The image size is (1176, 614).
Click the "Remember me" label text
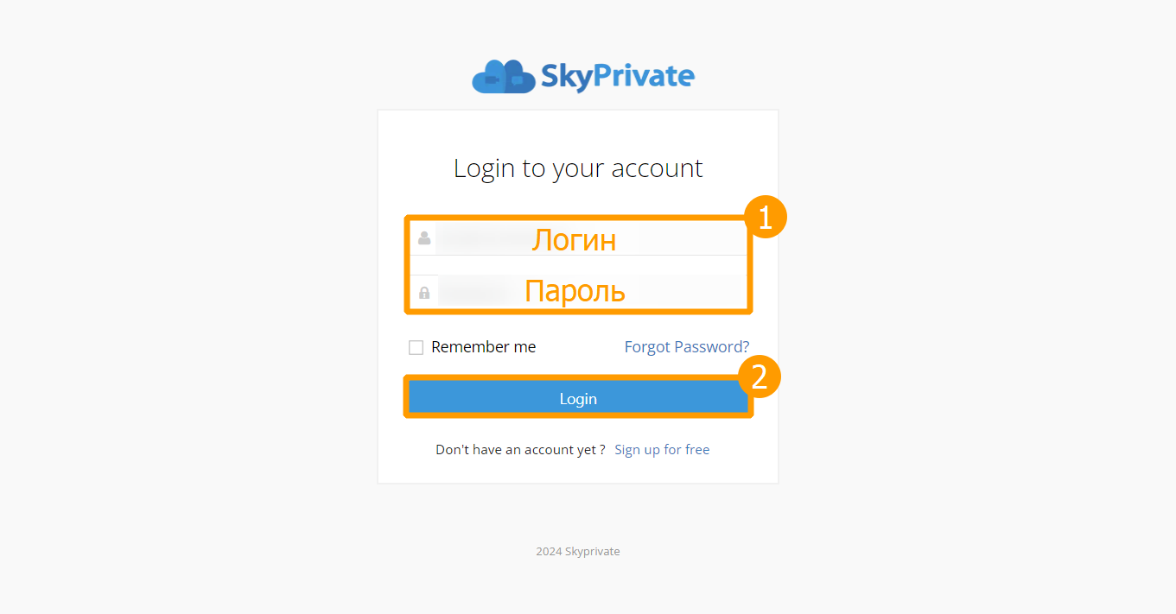(x=483, y=347)
